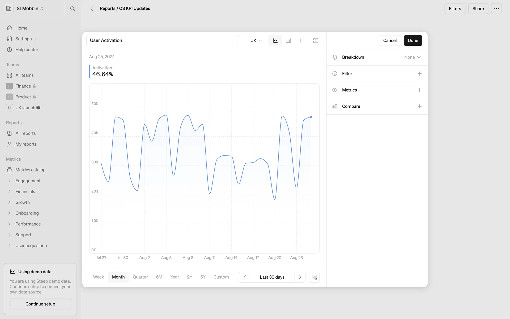Click the Done button
Viewport: 510px width, 319px height.
coord(413,40)
